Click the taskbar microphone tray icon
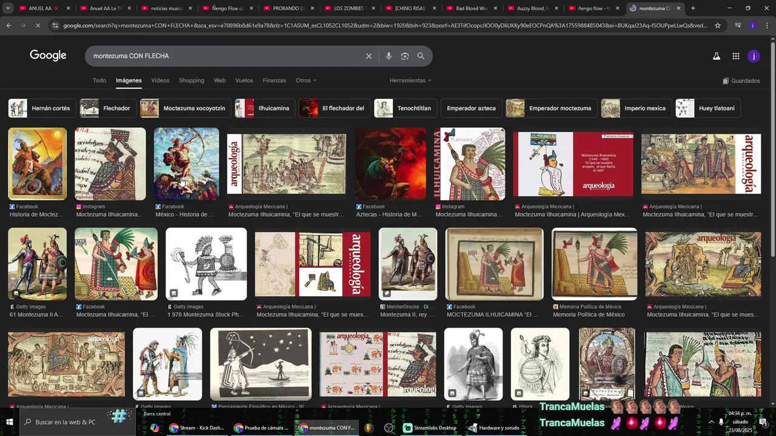The width and height of the screenshot is (776, 436). click(x=721, y=421)
